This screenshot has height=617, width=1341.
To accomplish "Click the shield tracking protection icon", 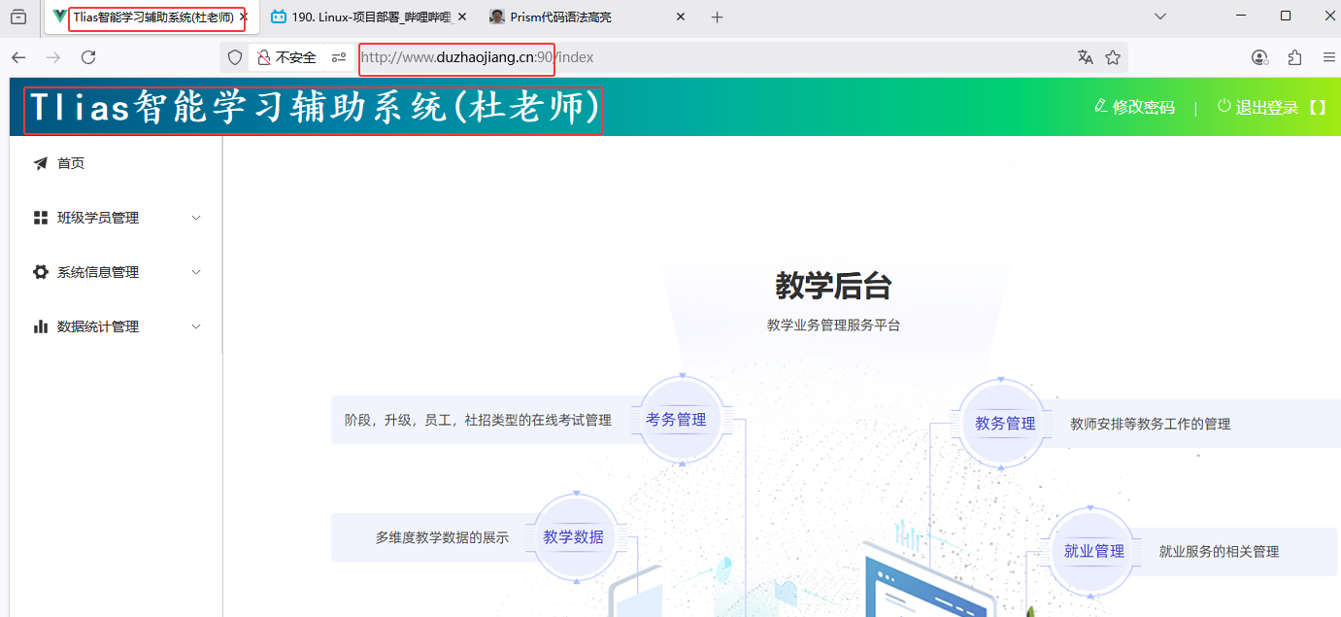I will tap(235, 57).
